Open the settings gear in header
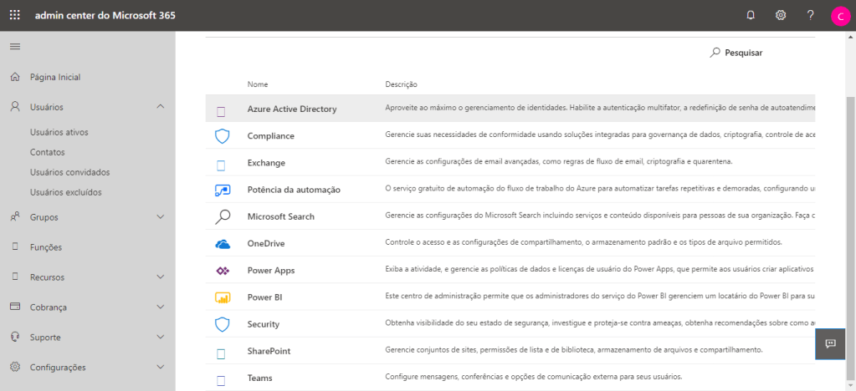The width and height of the screenshot is (856, 391). tap(781, 15)
